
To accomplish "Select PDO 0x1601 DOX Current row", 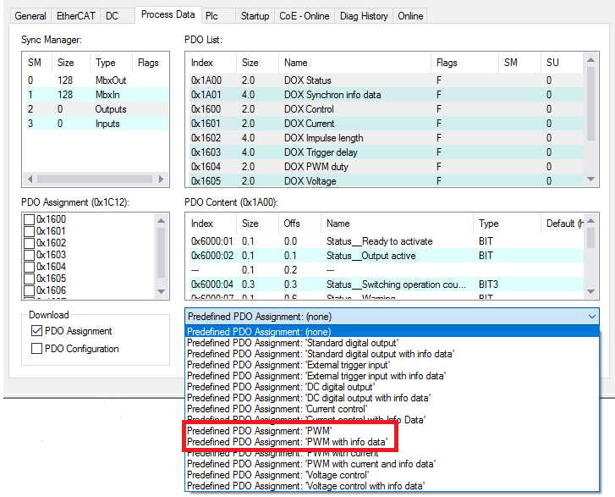I will point(387,124).
